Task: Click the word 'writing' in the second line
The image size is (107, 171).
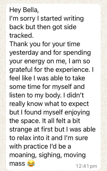Action: coord(74,19)
